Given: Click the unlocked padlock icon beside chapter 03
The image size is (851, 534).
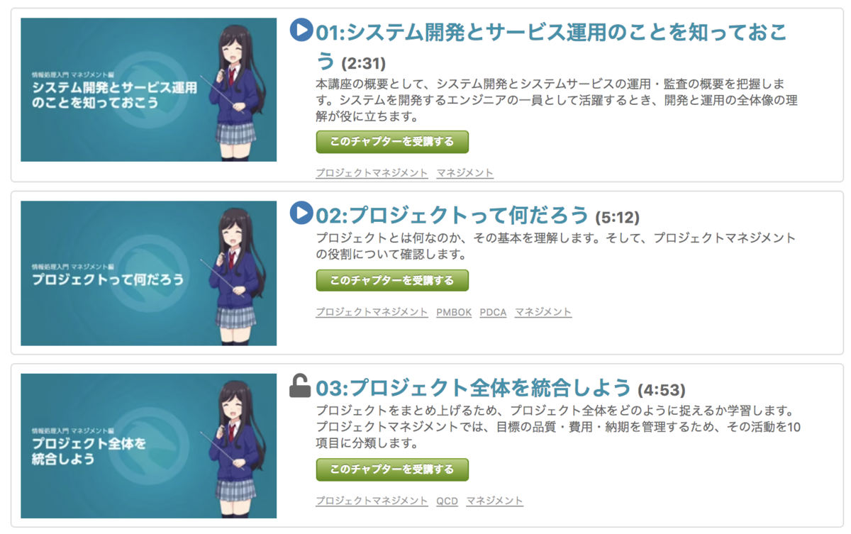Looking at the screenshot, I should tap(301, 385).
